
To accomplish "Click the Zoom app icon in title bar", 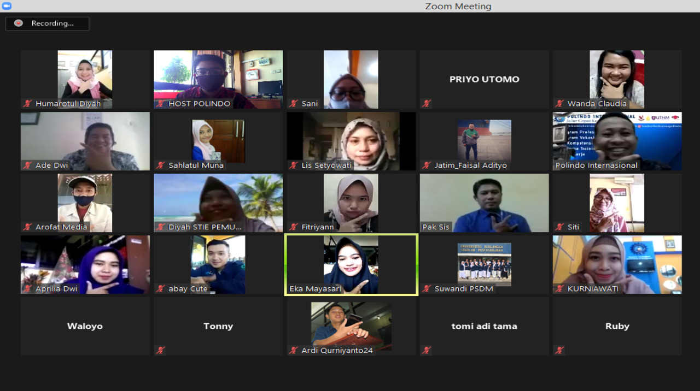I will click(x=6, y=6).
